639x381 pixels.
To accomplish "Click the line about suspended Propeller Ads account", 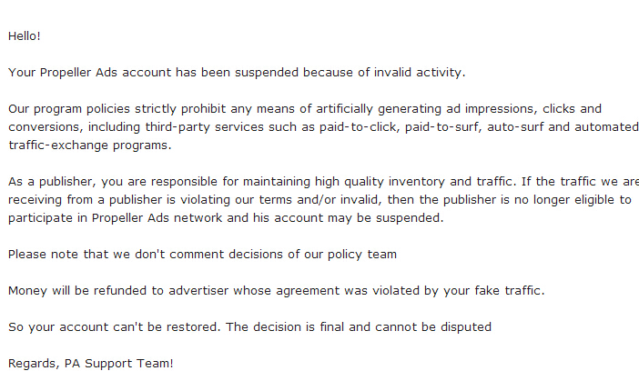I will click(x=237, y=73).
